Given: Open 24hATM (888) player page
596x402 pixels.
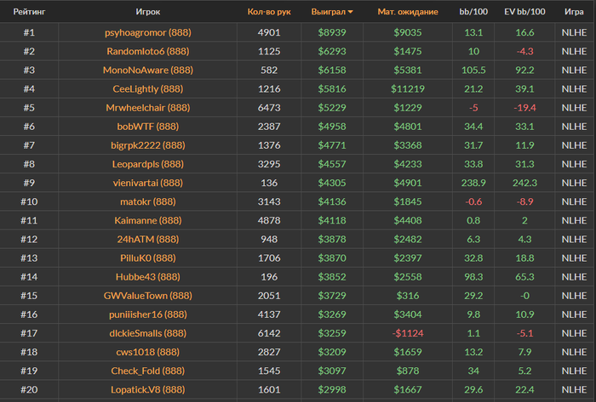Looking at the screenshot, I should click(x=148, y=239).
